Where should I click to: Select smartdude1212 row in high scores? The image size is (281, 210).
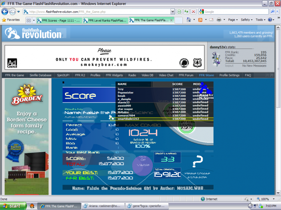[163, 119]
